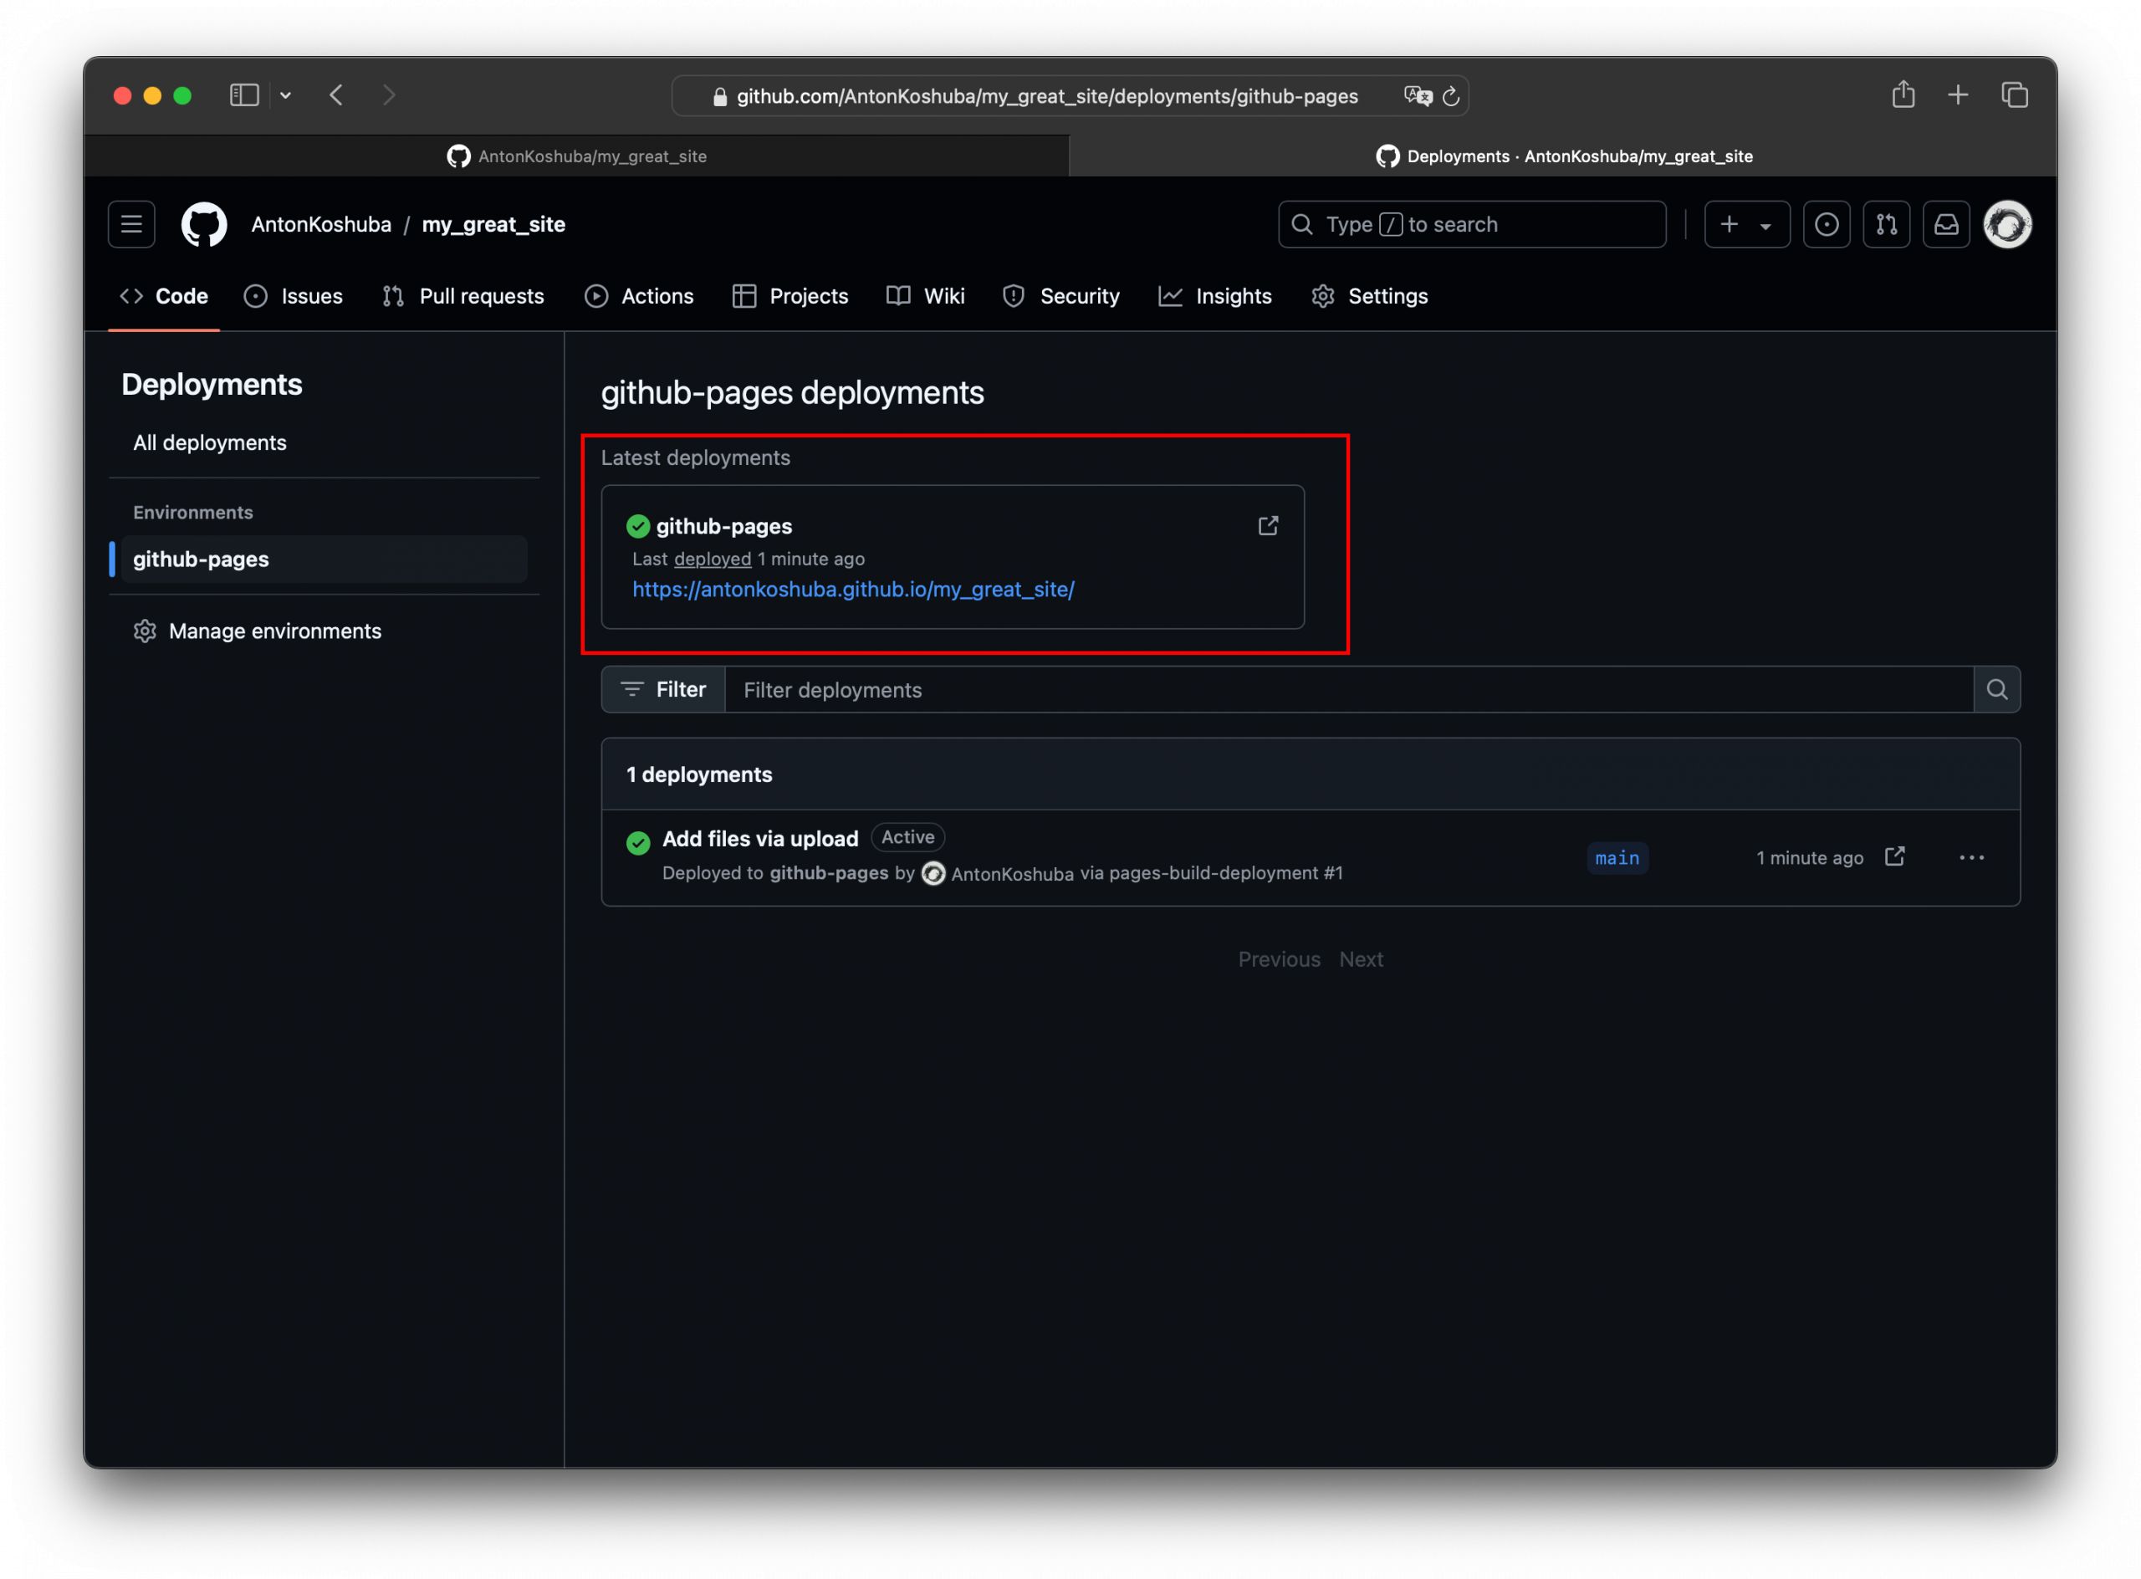This screenshot has height=1579, width=2141.
Task: Focus the Type / to search field
Action: click(x=1473, y=225)
